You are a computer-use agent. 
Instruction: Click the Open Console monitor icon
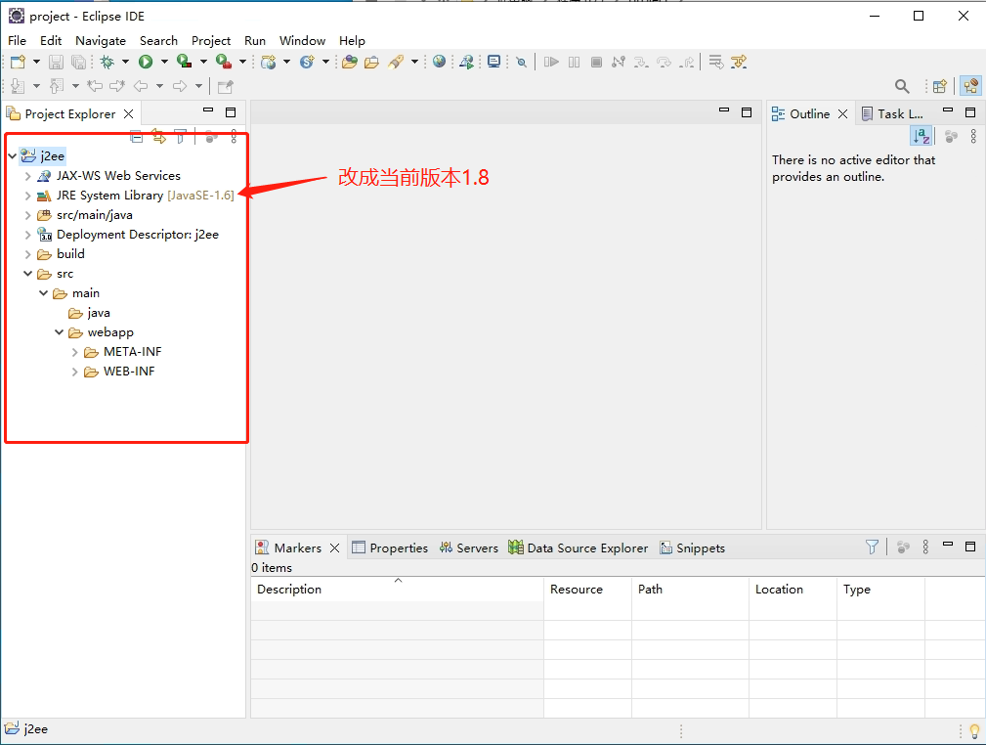click(x=494, y=62)
